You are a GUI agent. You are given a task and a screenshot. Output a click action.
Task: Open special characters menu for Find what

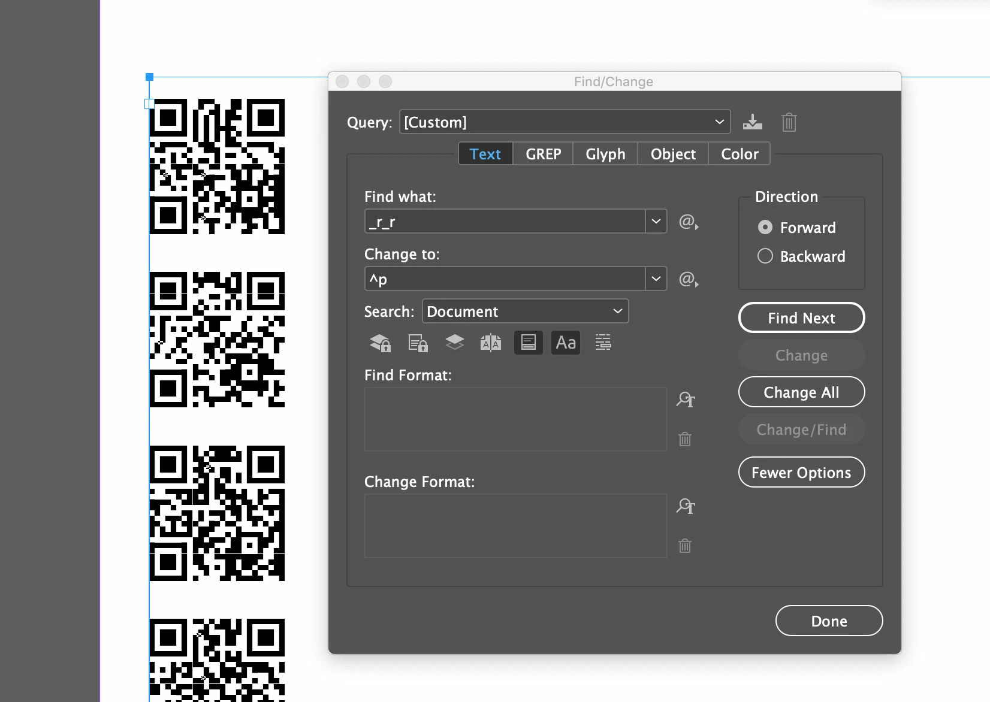689,222
